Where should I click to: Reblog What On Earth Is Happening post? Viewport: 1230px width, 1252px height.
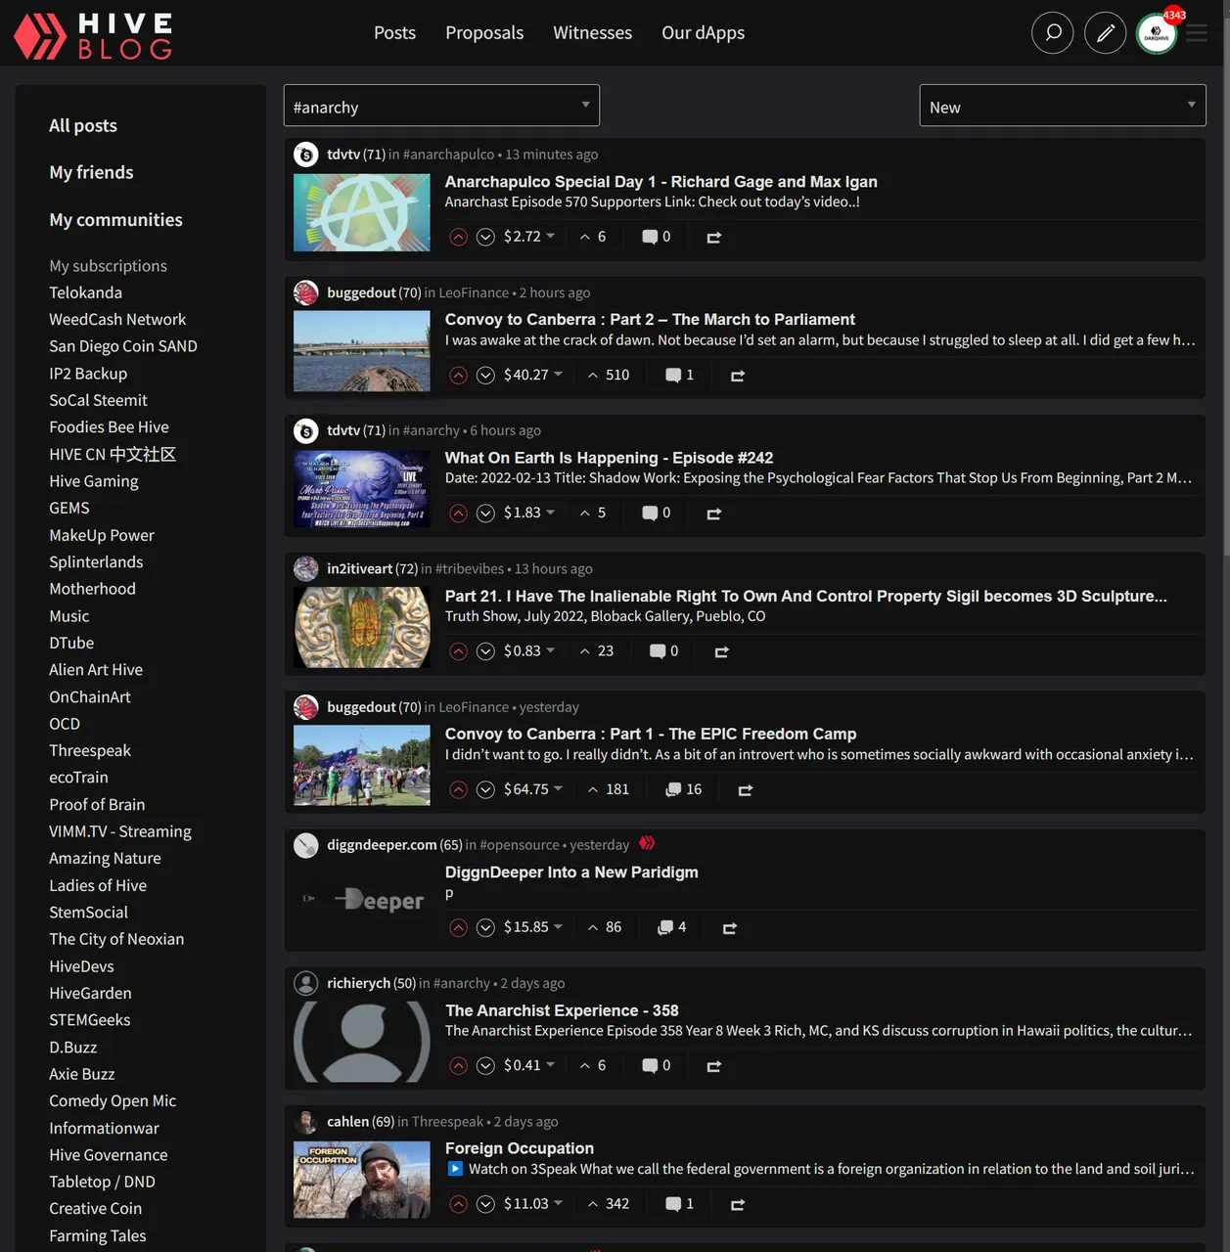(x=714, y=514)
